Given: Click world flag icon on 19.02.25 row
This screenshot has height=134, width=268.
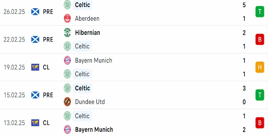Looking at the screenshot, I should click(35, 67).
